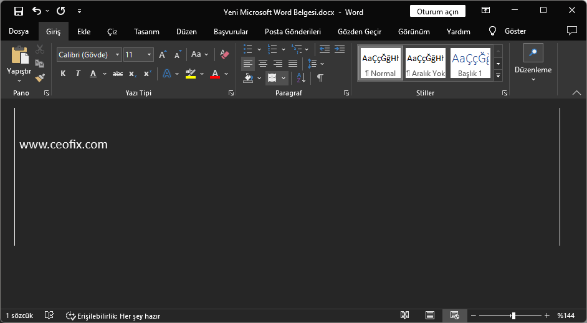Viewport: 587px width, 323px height.
Task: Cut selection with the scissors icon
Action: click(x=40, y=49)
